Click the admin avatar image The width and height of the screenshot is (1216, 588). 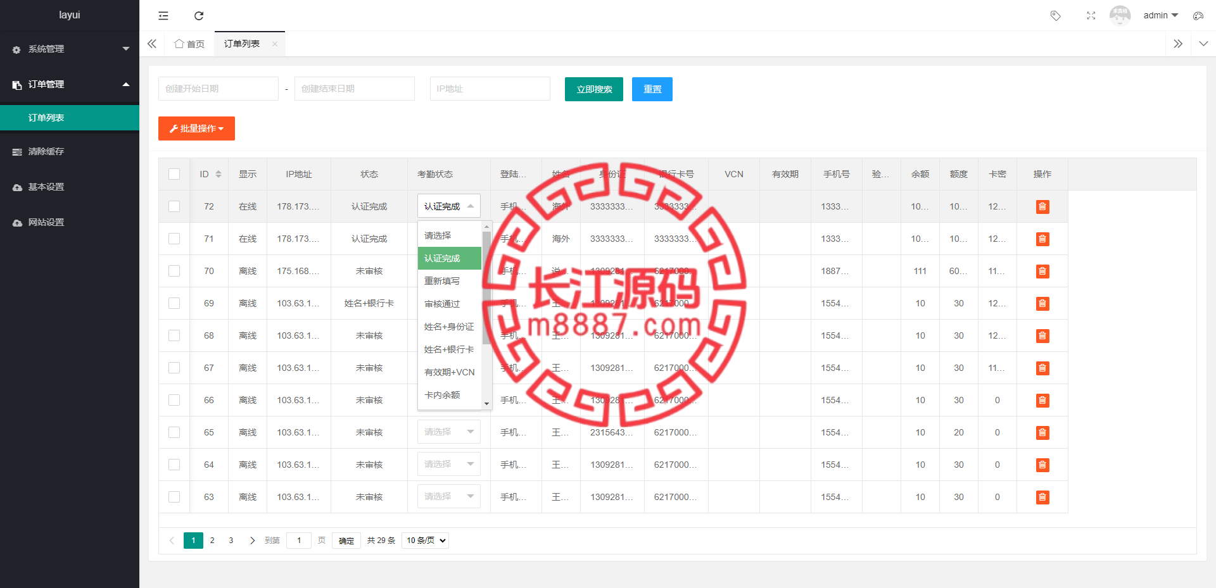coord(1120,16)
